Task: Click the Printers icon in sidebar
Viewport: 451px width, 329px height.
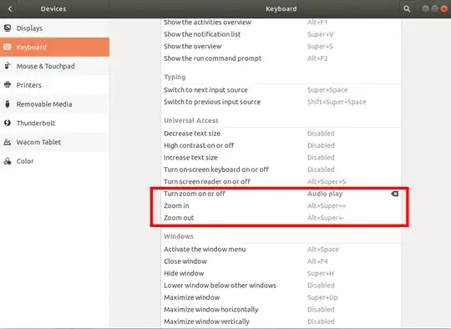Action: (8, 85)
